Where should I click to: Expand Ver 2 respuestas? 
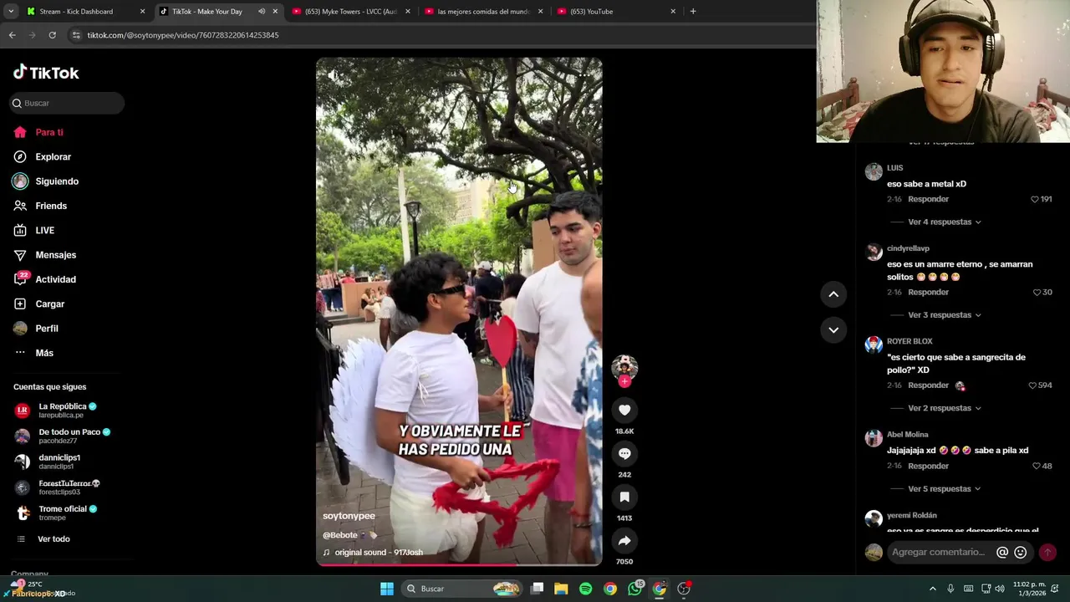pyautogui.click(x=944, y=408)
